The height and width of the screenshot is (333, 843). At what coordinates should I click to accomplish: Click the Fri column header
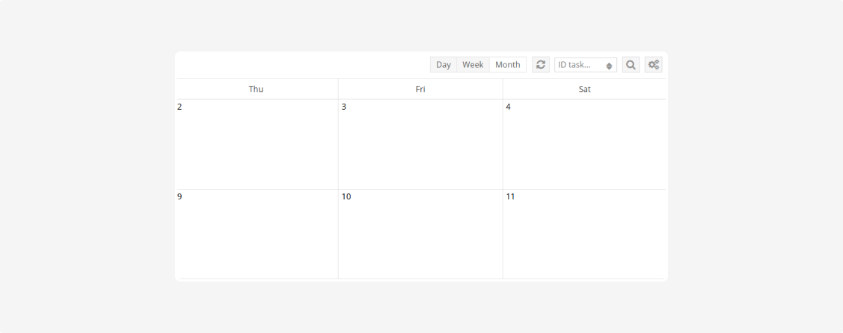coord(420,89)
